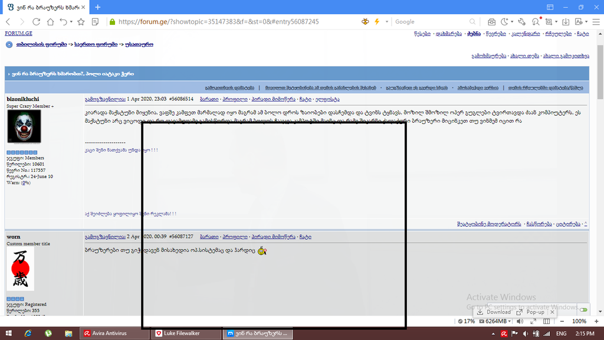The height and width of the screenshot is (340, 604).
Task: Go back to the previous page
Action: coord(8,22)
